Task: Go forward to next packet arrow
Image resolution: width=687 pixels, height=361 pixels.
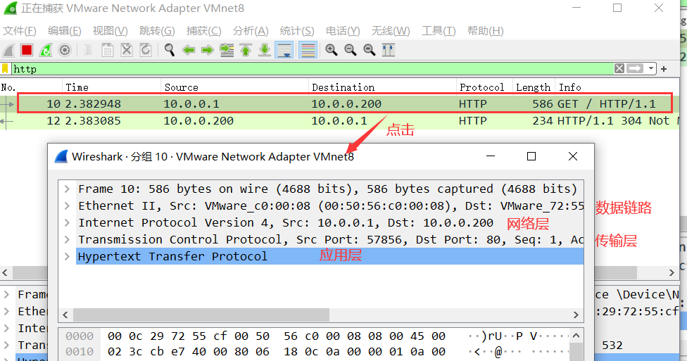Action: (x=207, y=51)
